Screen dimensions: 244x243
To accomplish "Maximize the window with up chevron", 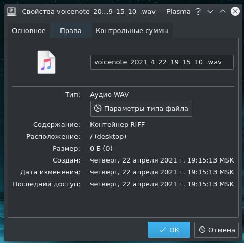I will tap(223, 12).
